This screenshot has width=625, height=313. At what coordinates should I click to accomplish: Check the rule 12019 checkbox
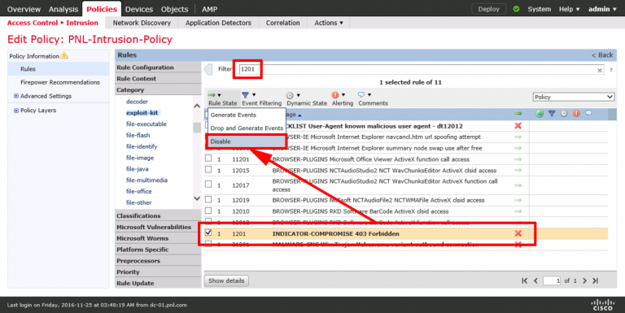point(208,199)
